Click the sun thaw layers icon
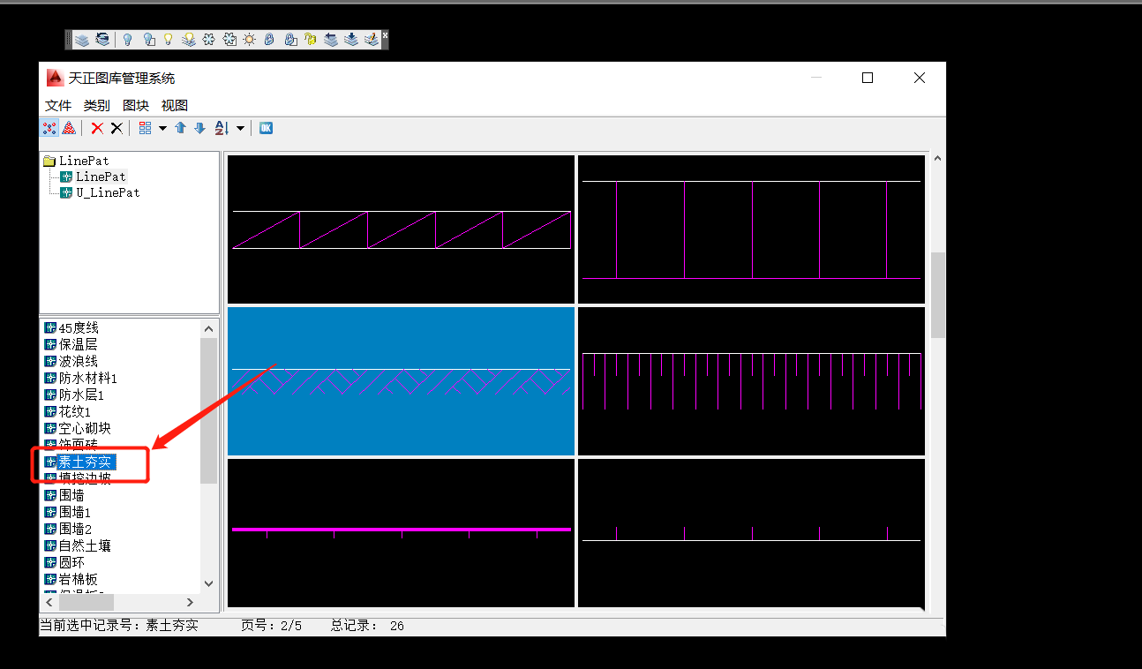Viewport: 1142px width, 669px height. 250,40
